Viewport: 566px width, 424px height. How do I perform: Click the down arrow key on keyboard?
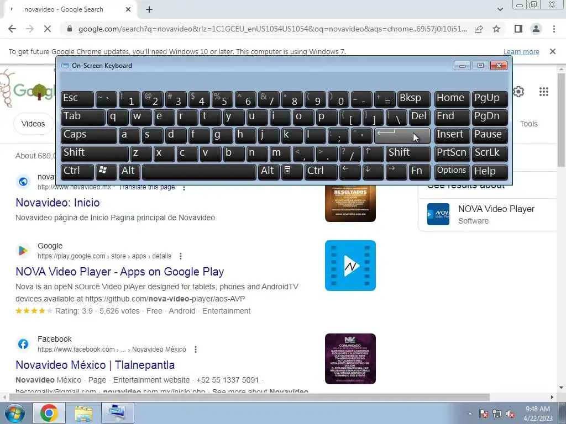point(373,172)
